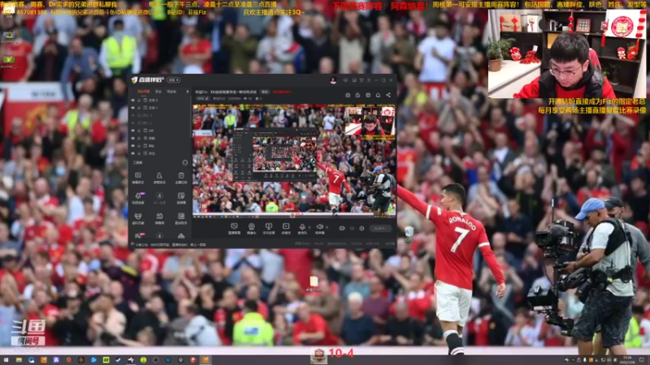Lock the LM layer
The width and height of the screenshot is (650, 365).
tap(139, 131)
